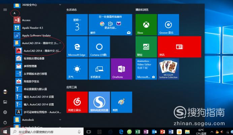The height and width of the screenshot is (135, 233).
Task: Open 输出 AutoCAD 2014 设置
Action: 39,97
